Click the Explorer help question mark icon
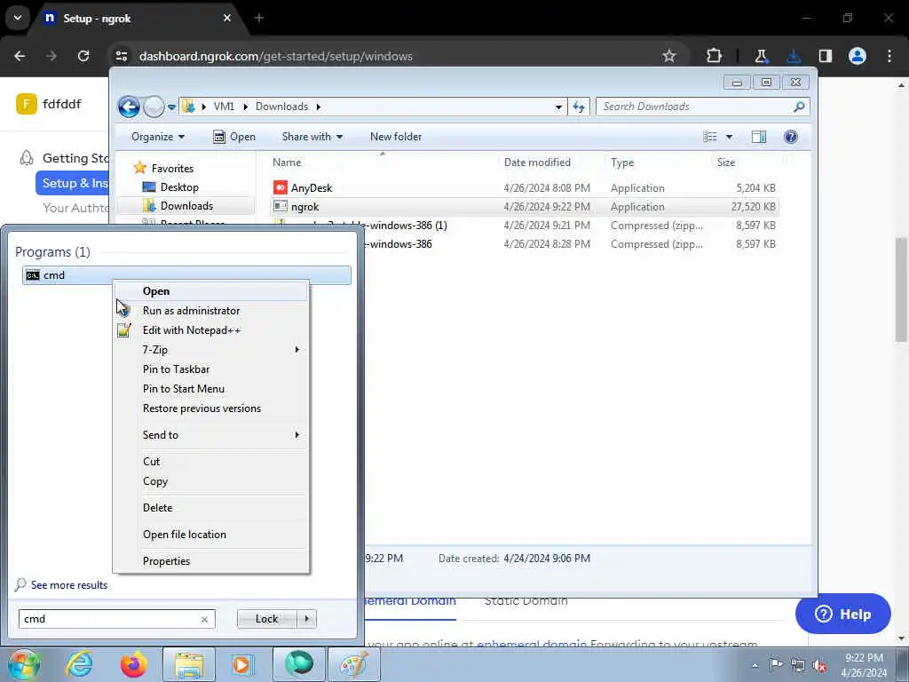 791,137
